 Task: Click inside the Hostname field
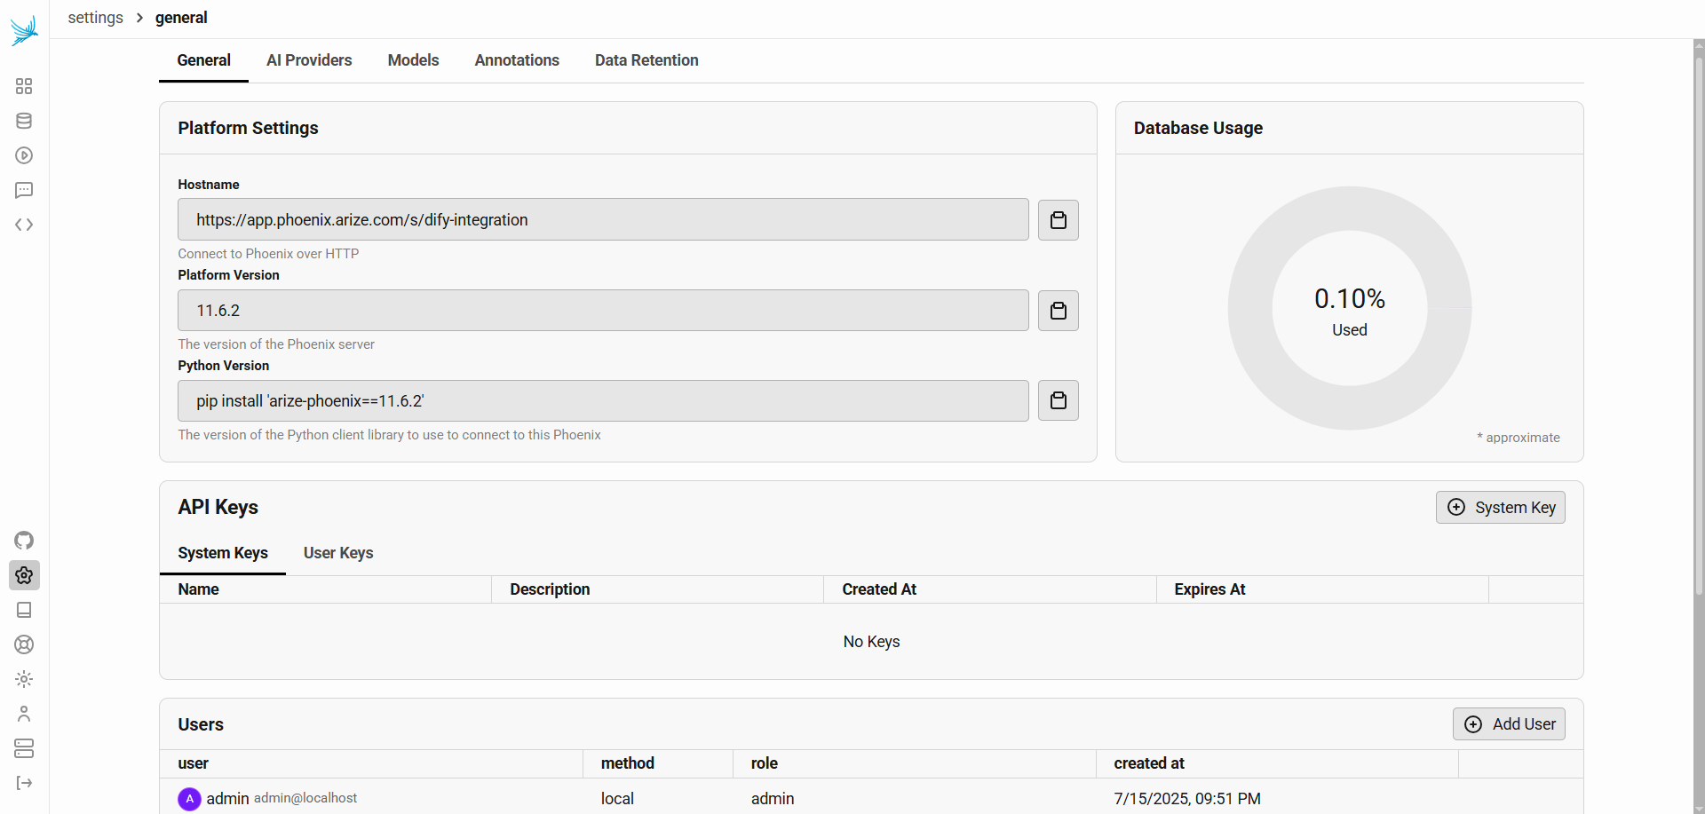[602, 220]
